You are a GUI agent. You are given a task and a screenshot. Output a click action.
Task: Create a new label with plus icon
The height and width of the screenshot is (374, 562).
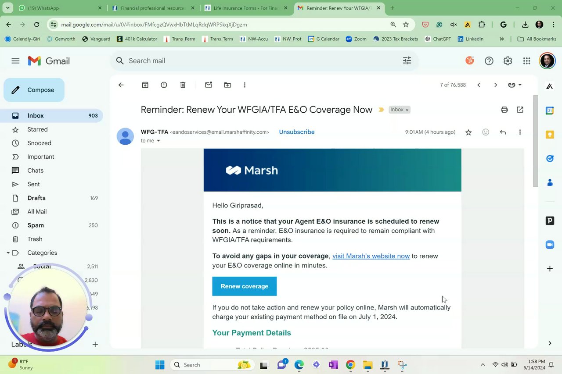[95, 345]
